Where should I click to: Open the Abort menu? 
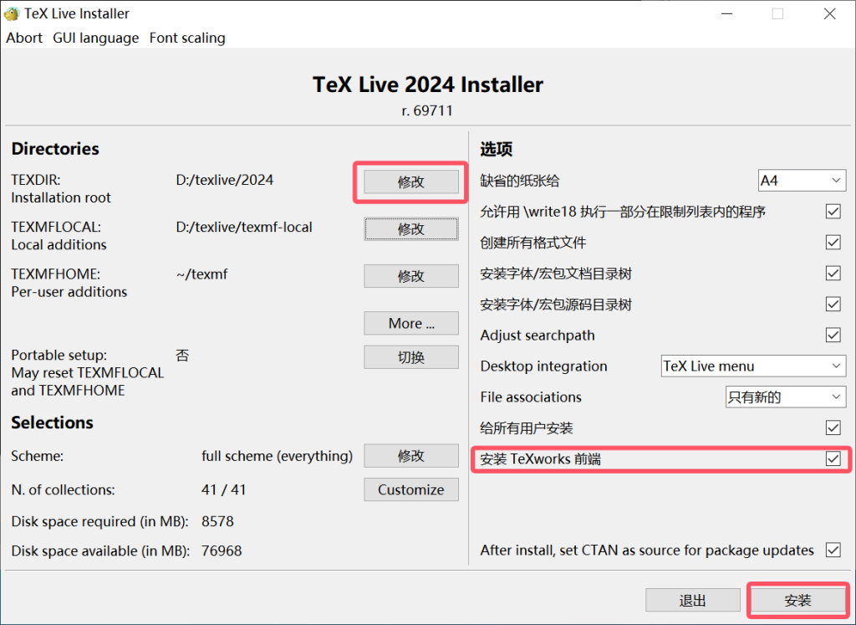pyautogui.click(x=24, y=38)
